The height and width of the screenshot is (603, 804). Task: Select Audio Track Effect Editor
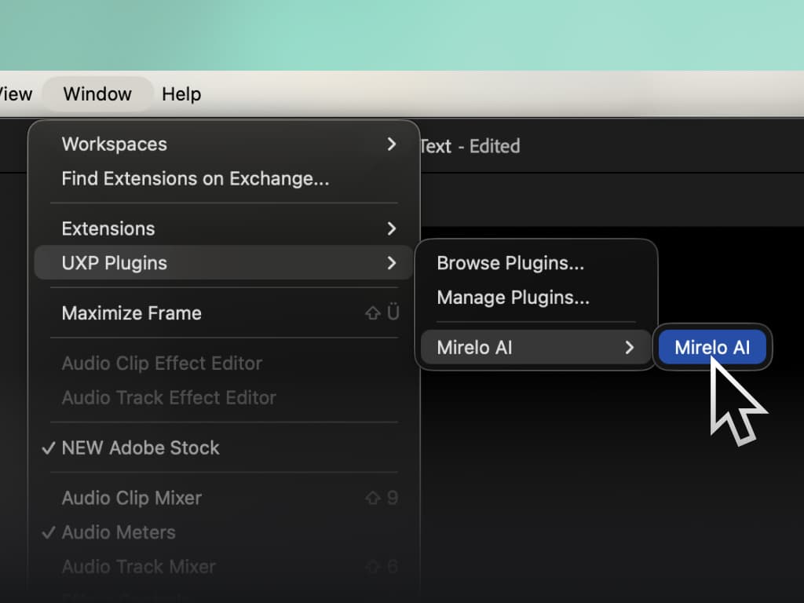tap(169, 397)
